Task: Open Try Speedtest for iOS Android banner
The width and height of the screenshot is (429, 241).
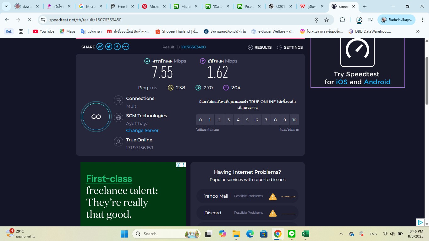Action: tap(357, 63)
